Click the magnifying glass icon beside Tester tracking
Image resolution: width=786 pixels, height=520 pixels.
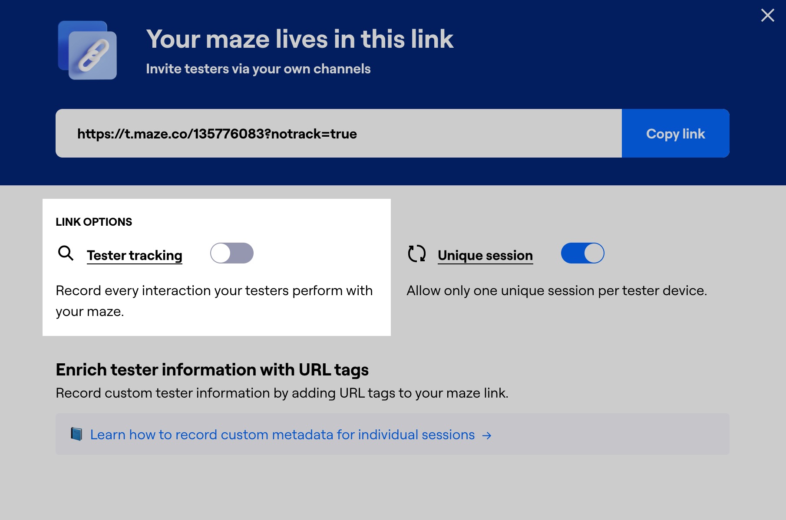point(66,253)
